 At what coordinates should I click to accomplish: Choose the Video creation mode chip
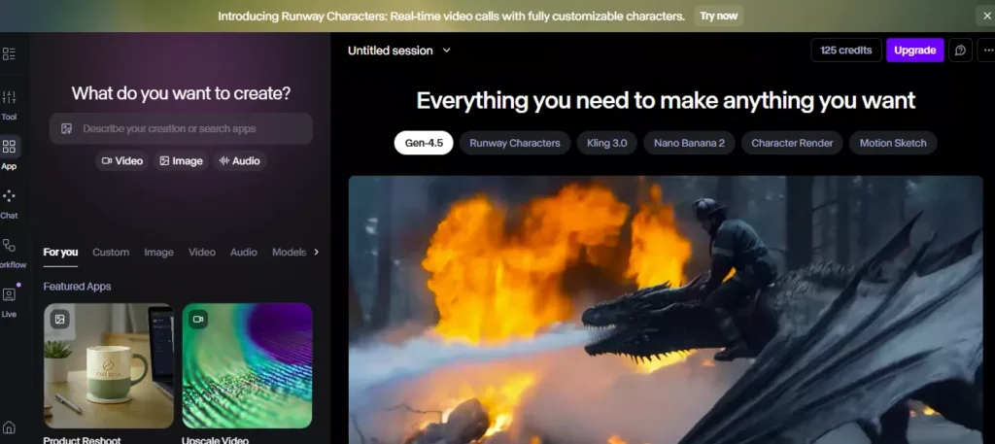tap(121, 161)
